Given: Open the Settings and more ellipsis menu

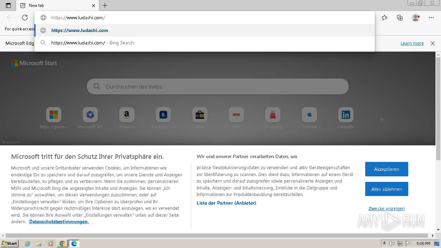Looking at the screenshot, I should click(431, 18).
